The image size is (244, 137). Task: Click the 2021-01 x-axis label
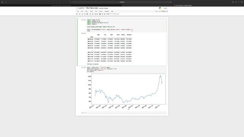click(91, 107)
